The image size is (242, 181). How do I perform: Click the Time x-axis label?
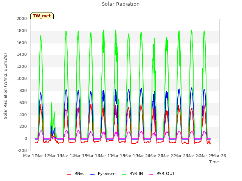click(x=214, y=162)
